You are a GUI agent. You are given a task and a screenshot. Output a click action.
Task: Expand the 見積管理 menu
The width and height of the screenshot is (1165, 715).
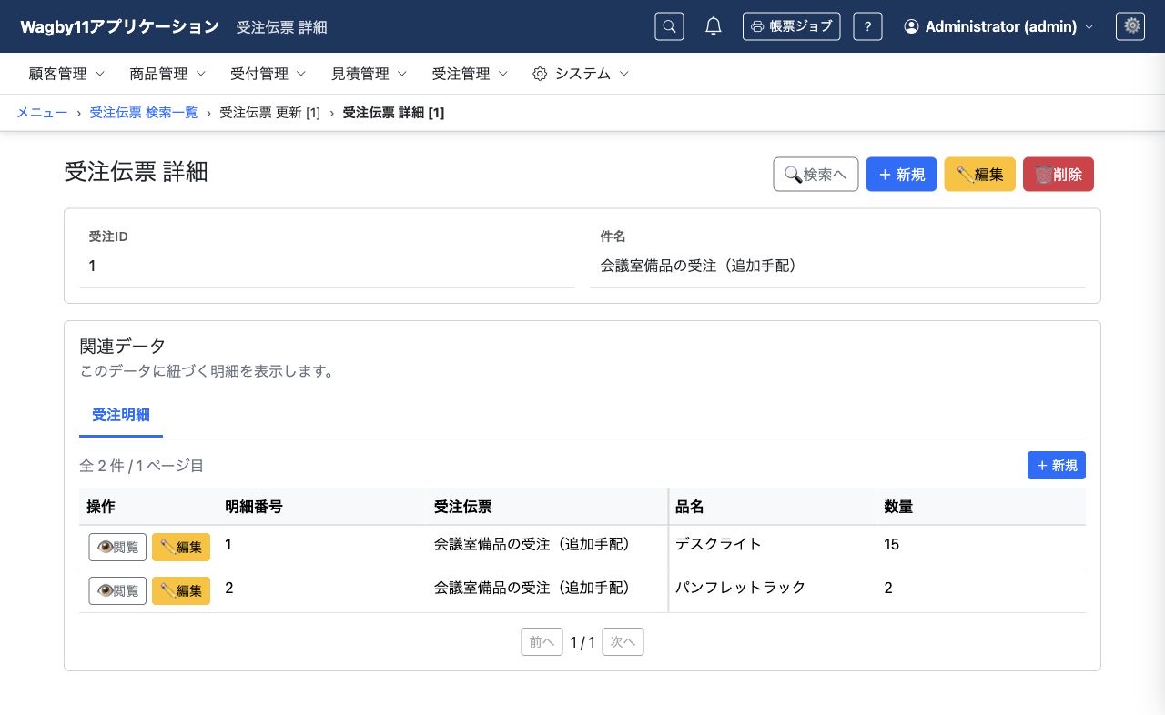(x=369, y=74)
